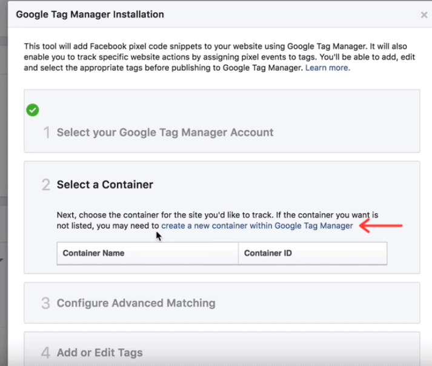
Task: Click the step number 1 icon
Action: [x=47, y=133]
